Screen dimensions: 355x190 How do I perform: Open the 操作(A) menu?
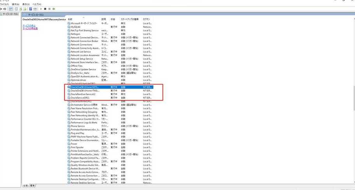coord(16,4)
